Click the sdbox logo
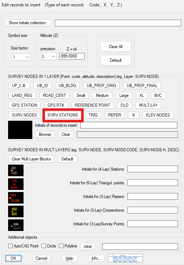 (125, 258)
